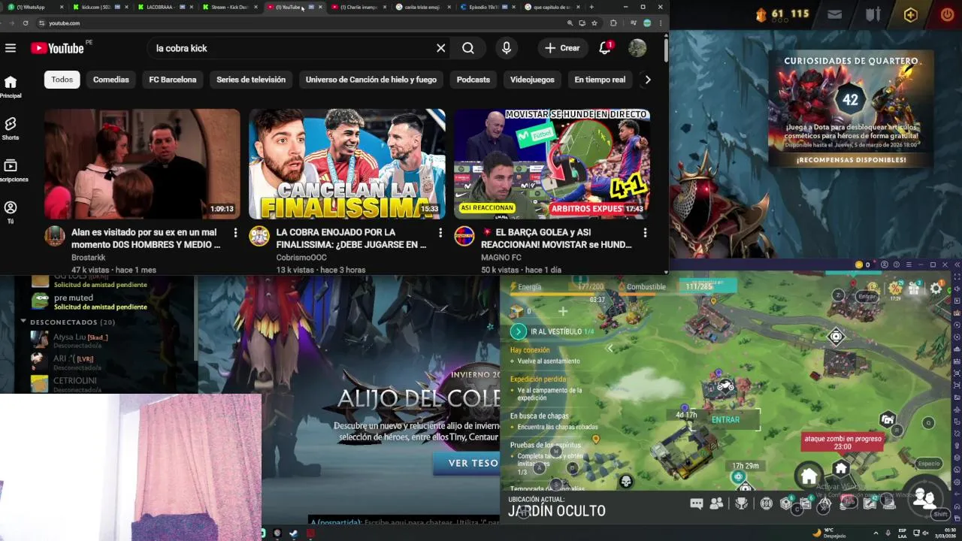Open Curiosidades de Quartero rewards panel
Image resolution: width=962 pixels, height=541 pixels.
point(851,109)
